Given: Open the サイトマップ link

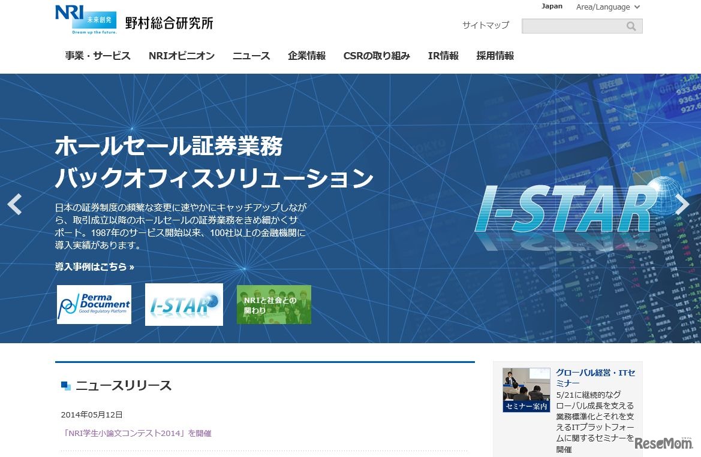Looking at the screenshot, I should pyautogui.click(x=485, y=26).
